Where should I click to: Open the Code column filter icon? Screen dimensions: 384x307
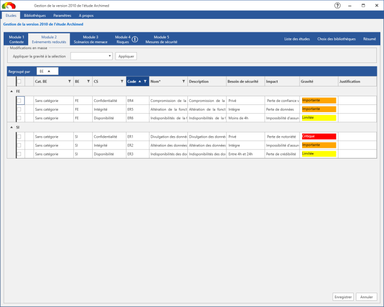(145, 81)
